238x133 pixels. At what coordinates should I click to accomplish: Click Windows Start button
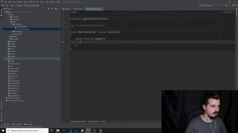coord(3,130)
